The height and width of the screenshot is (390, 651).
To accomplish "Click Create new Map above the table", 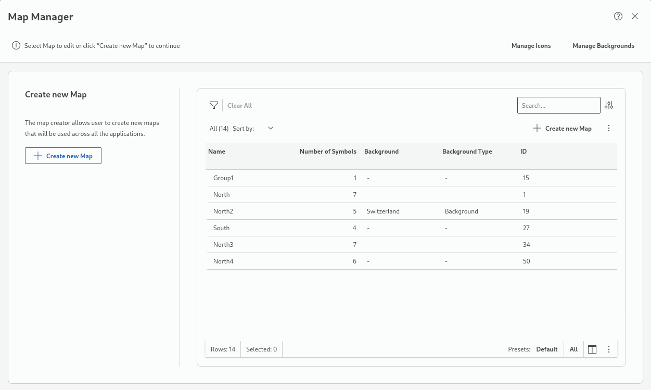I will click(563, 128).
